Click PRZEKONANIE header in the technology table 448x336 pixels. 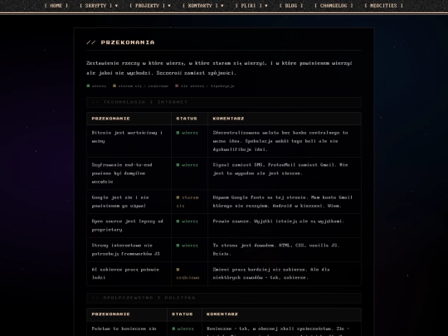110,119
